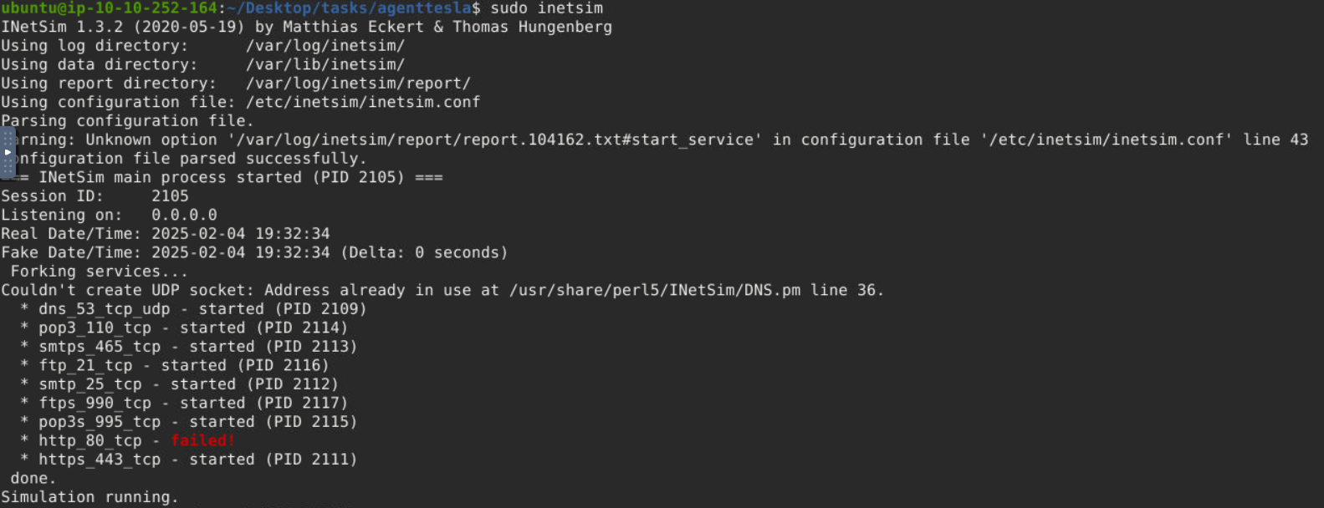This screenshot has height=508, width=1324.
Task: Click the Session ID value 2105
Action: point(170,196)
